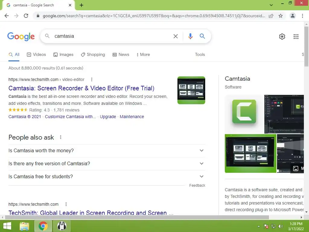Click the techsmith result thumbnail image
This screenshot has width=309, height=232.
click(x=191, y=90)
